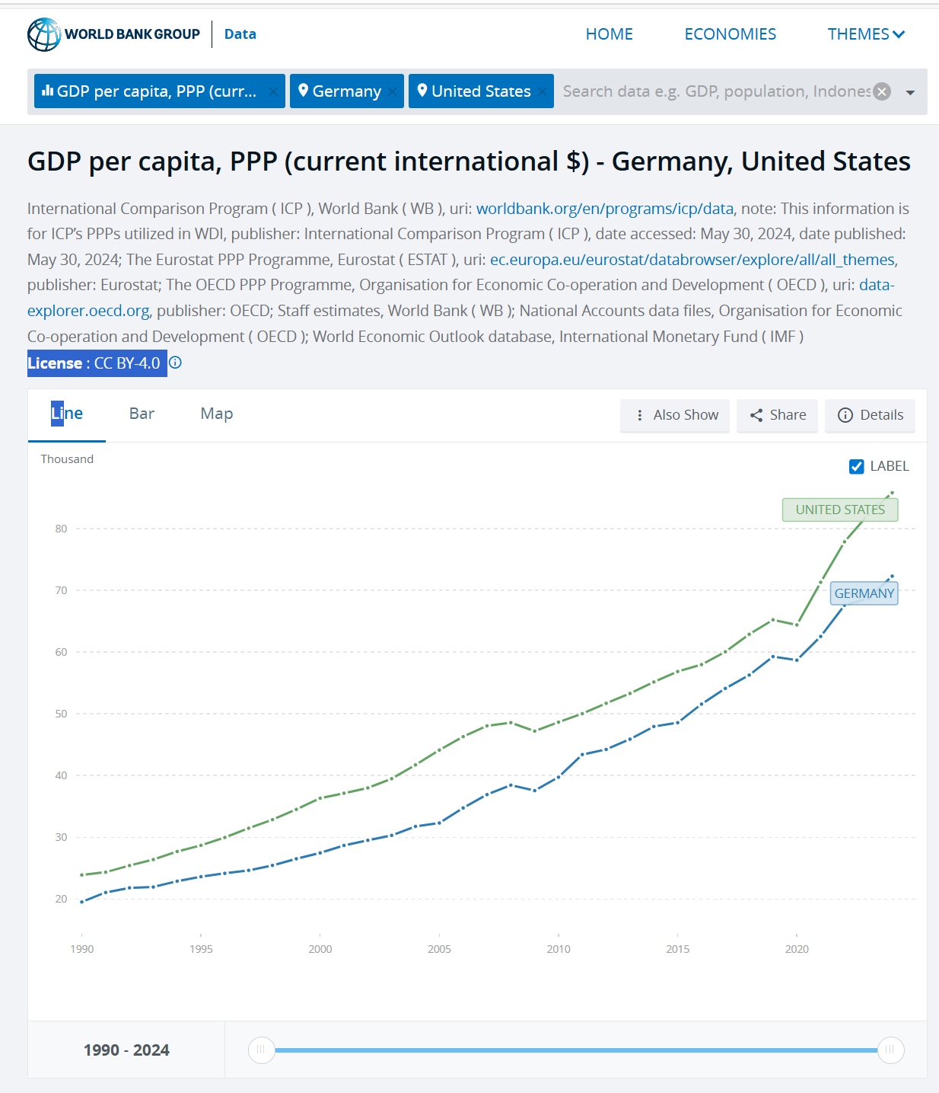Remove the Germany country tag
The width and height of the screenshot is (939, 1093).
[392, 91]
